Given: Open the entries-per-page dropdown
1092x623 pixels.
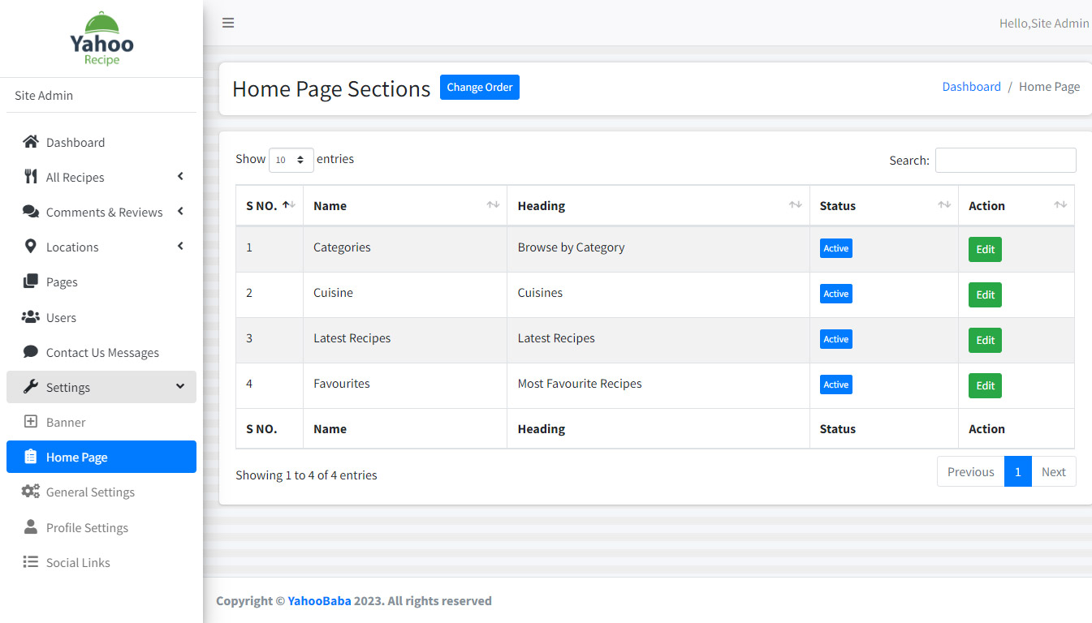Looking at the screenshot, I should [x=291, y=160].
